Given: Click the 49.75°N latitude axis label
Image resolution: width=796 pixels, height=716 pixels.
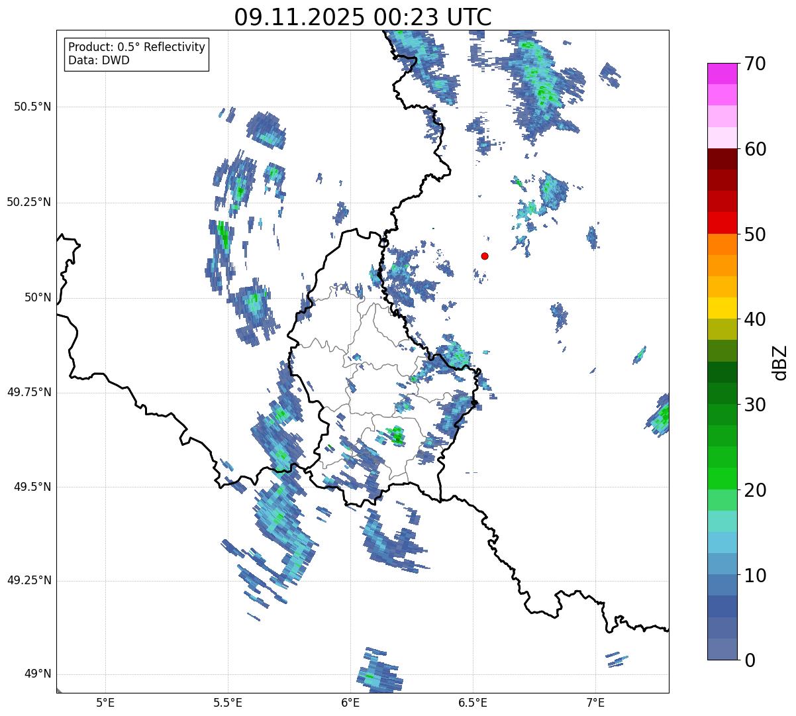Looking at the screenshot, I should [x=29, y=392].
